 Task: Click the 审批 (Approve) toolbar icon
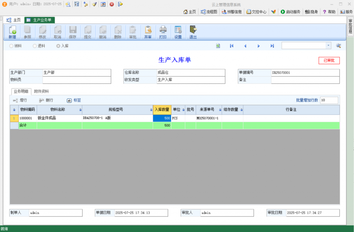tap(133, 32)
